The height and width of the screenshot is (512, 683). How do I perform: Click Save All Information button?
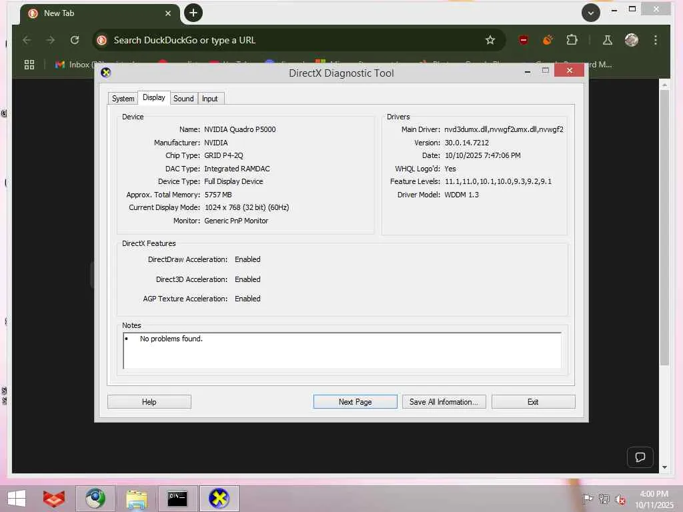(444, 401)
